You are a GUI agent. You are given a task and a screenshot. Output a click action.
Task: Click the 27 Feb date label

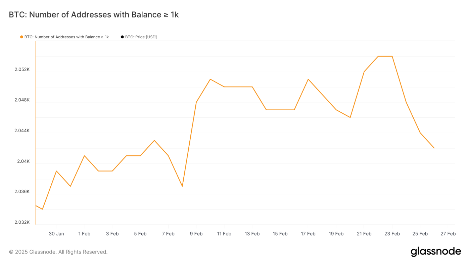pos(448,234)
